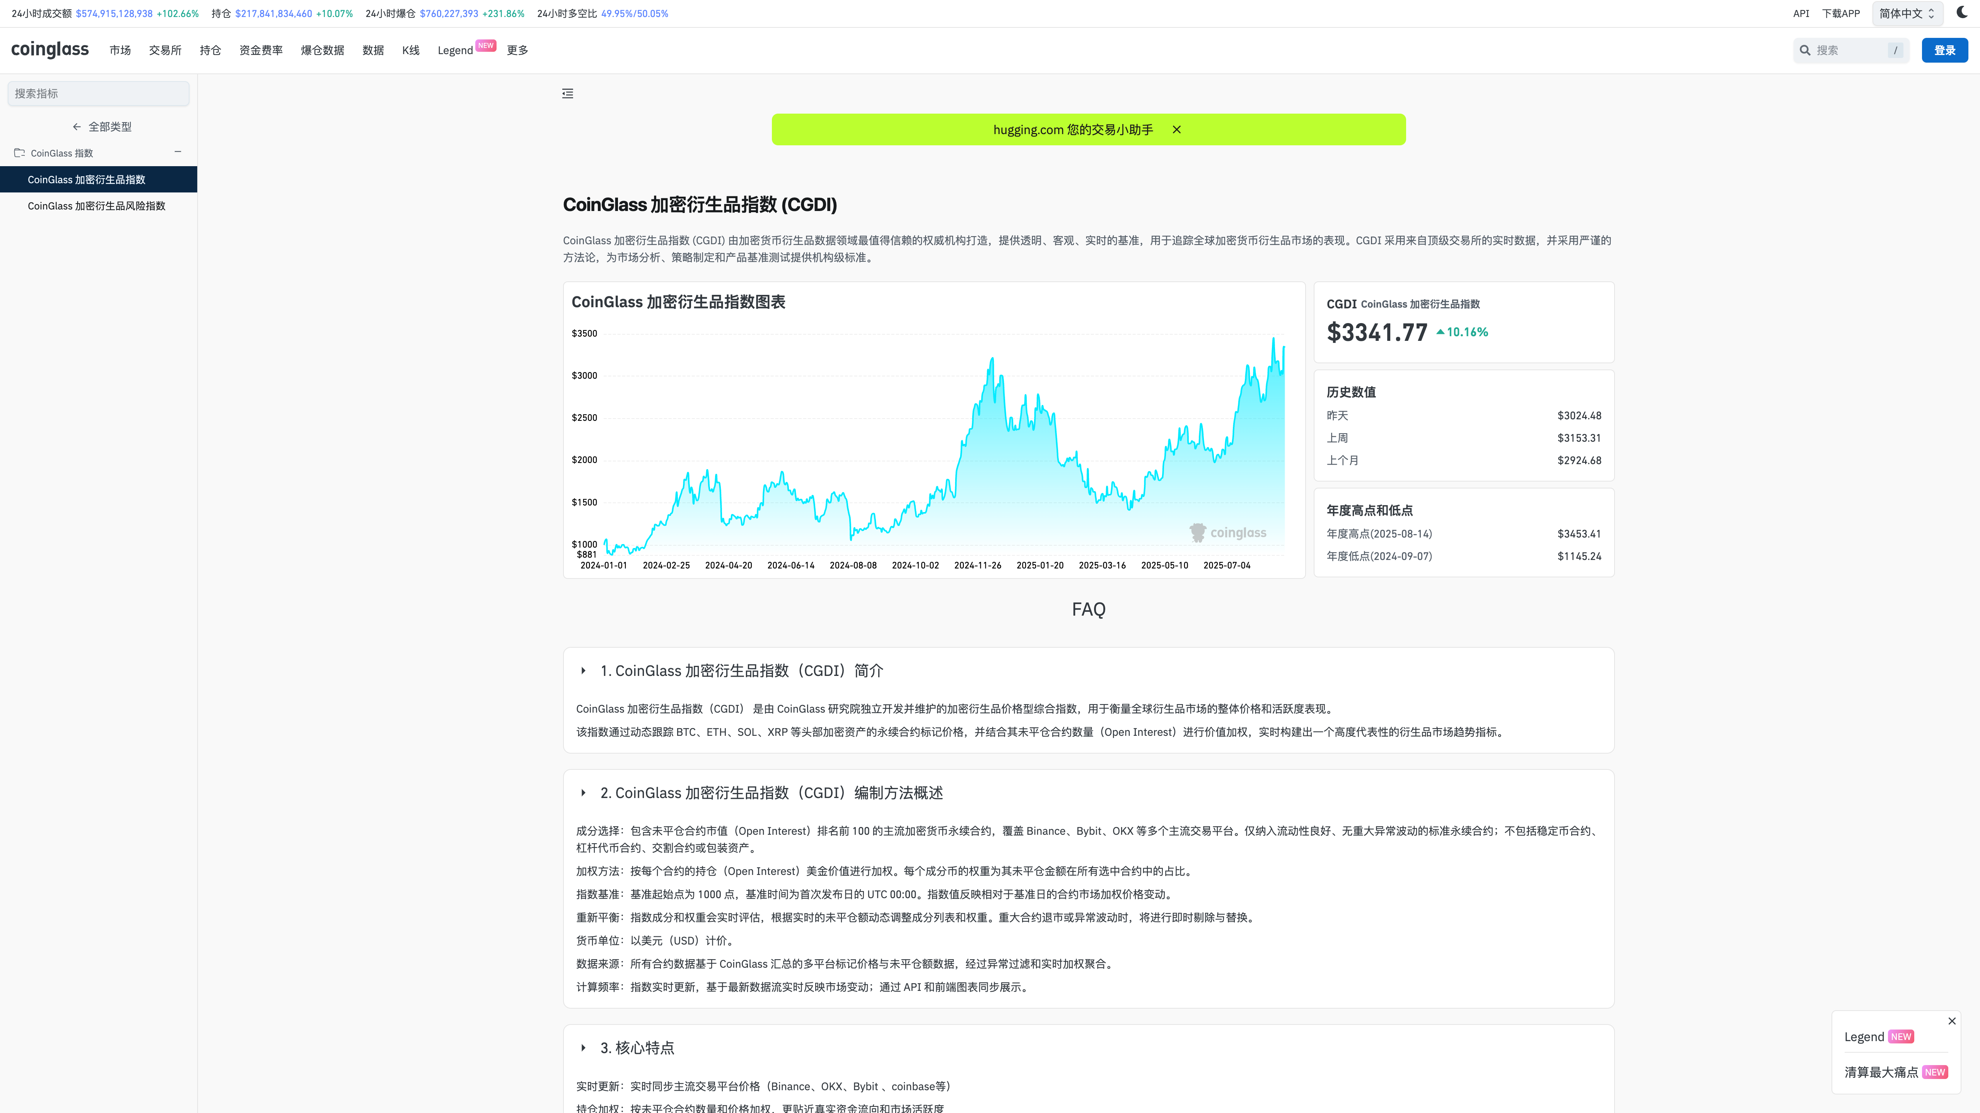The width and height of the screenshot is (1980, 1113).
Task: Close the hugging.com green banner
Action: pos(1176,130)
